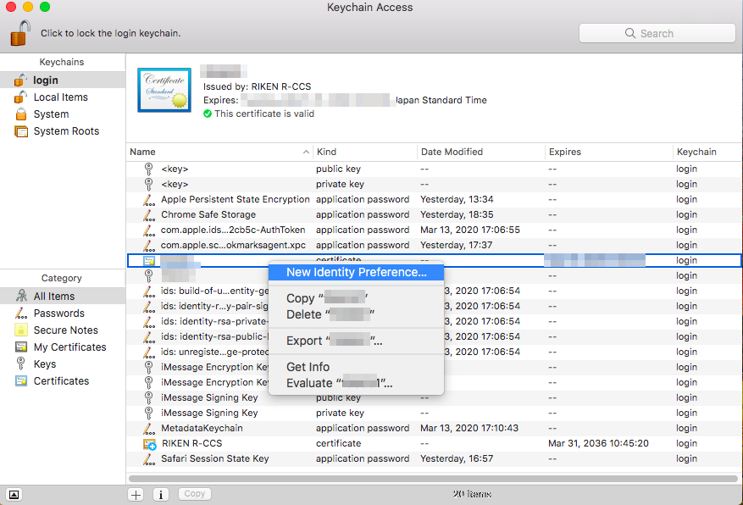Select the Passwords category
The height and width of the screenshot is (505, 743).
coord(56,313)
